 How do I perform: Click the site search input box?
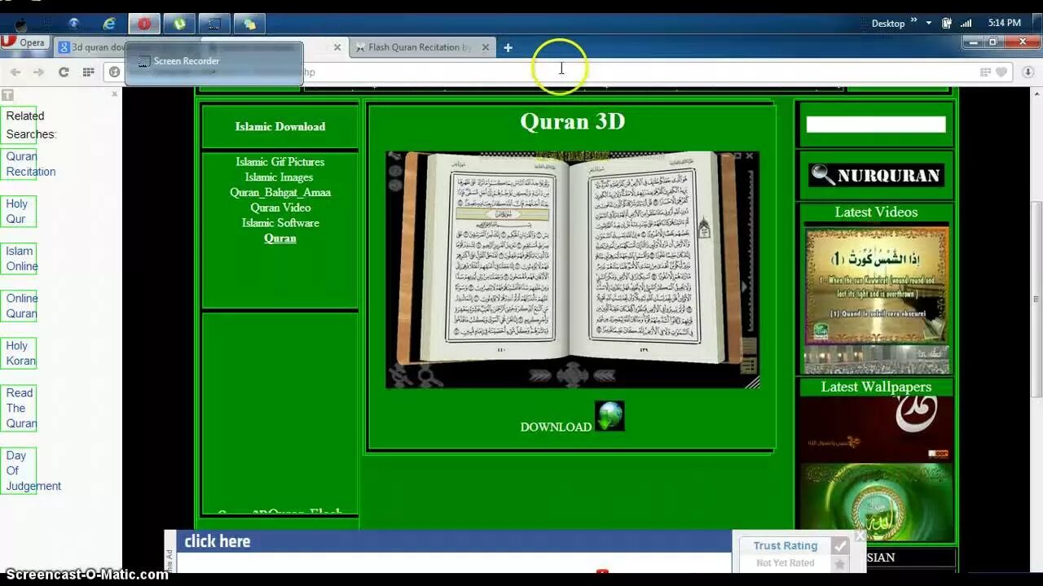tap(876, 125)
